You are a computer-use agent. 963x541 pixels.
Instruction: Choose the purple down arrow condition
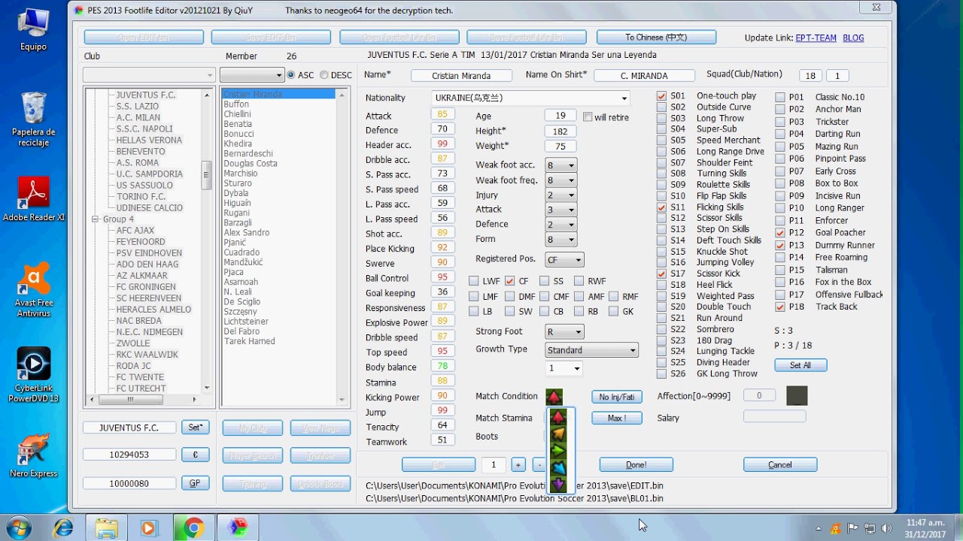(x=558, y=484)
